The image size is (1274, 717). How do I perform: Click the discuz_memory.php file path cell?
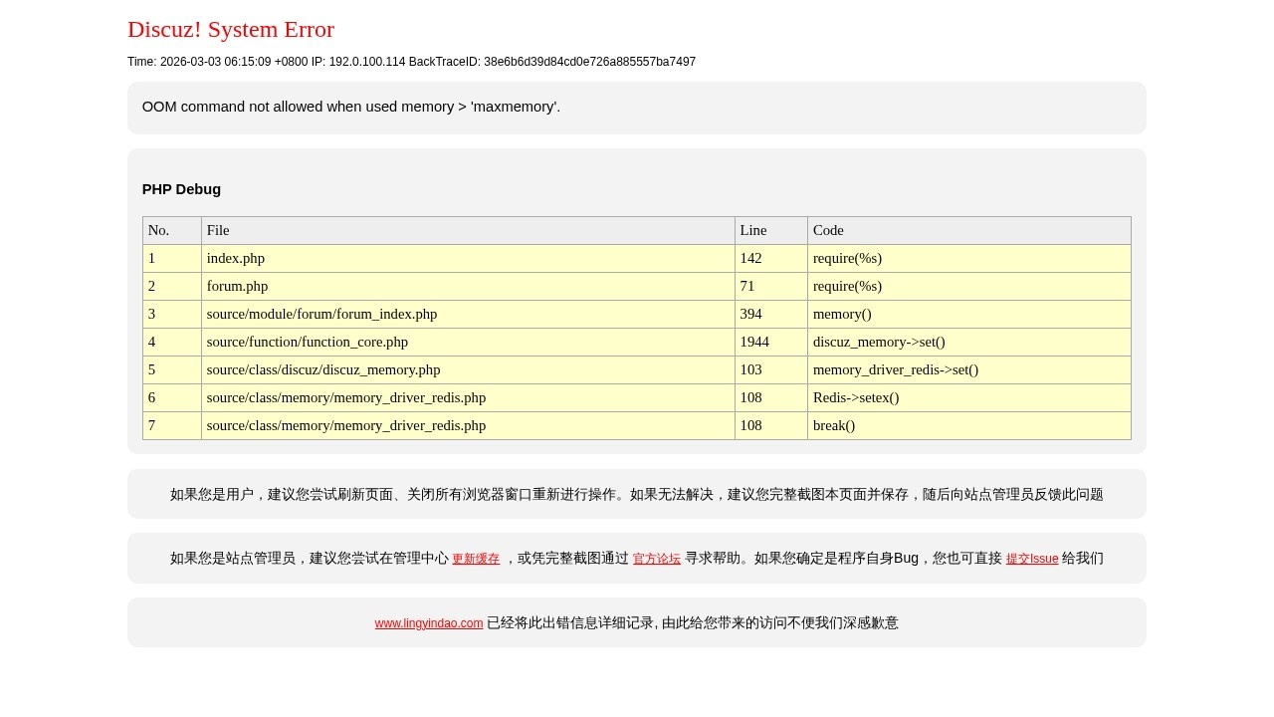point(323,369)
